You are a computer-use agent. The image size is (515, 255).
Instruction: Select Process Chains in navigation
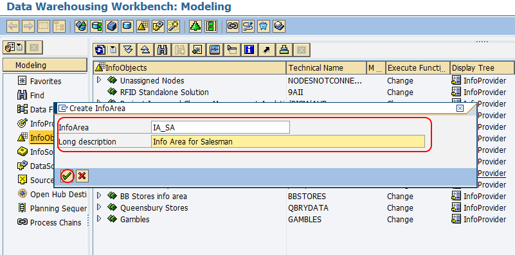pyautogui.click(x=56, y=222)
